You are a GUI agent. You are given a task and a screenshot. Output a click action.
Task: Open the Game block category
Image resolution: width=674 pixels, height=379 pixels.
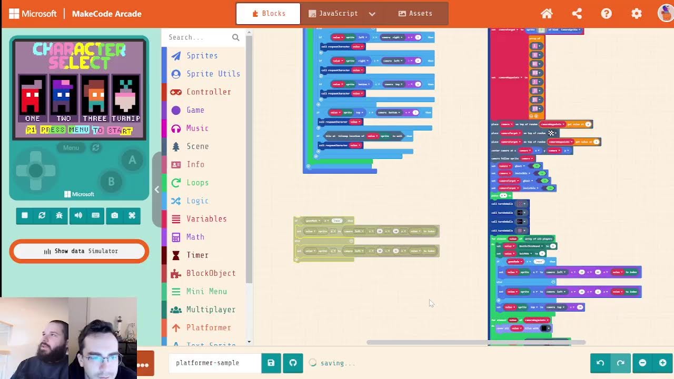203,110
